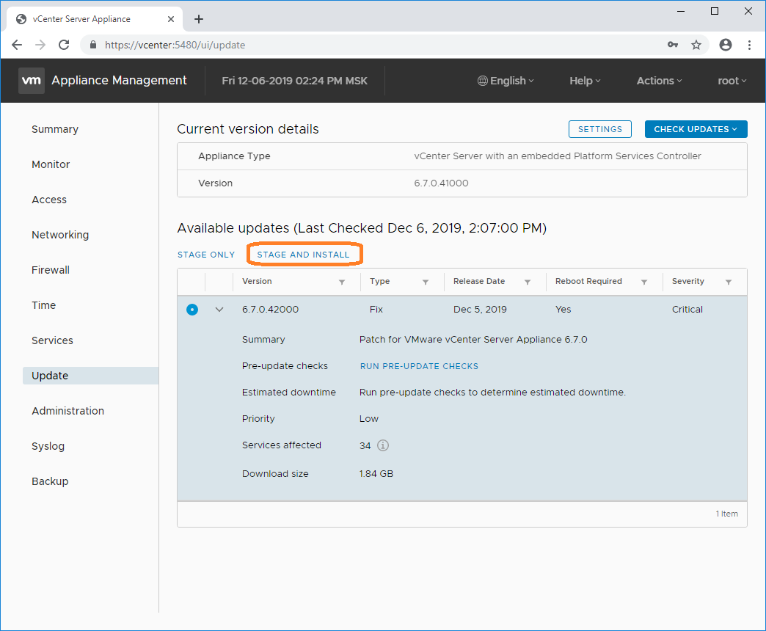Open the Syslog section
The height and width of the screenshot is (631, 766).
click(x=48, y=446)
